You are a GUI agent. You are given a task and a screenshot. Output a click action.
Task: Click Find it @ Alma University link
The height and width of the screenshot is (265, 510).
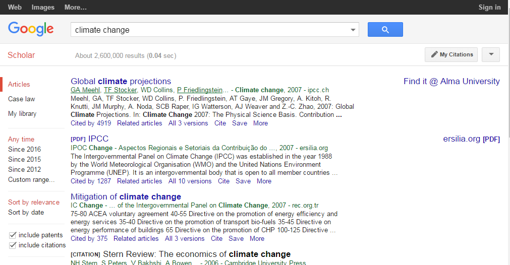[451, 81]
